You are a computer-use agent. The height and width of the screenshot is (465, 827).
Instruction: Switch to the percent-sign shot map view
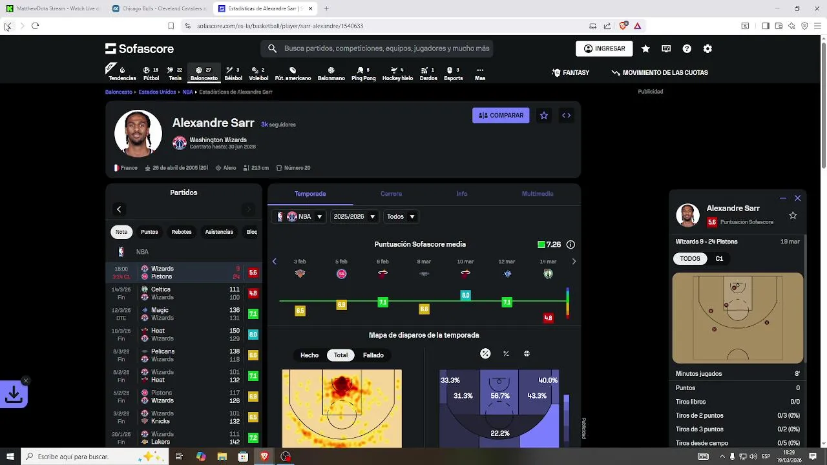[506, 353]
